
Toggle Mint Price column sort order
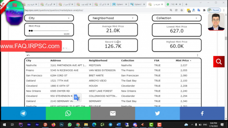point(183,60)
